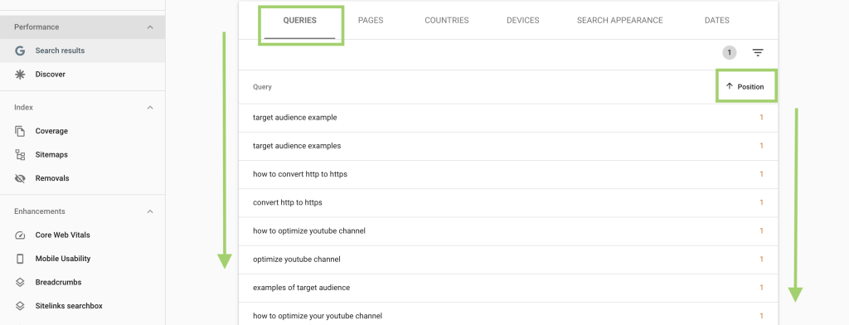Click the Breadcrumbs layers icon
This screenshot has height=325, width=849.
[x=20, y=282]
